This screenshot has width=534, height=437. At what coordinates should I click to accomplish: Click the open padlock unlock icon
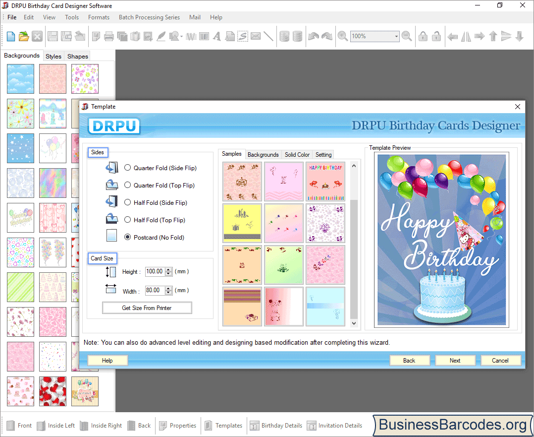[436, 36]
